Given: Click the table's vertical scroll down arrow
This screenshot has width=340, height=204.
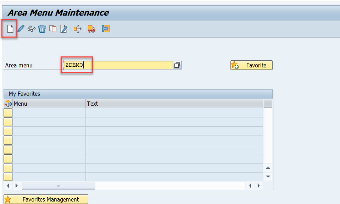Looking at the screenshot, I should pyautogui.click(x=268, y=176).
